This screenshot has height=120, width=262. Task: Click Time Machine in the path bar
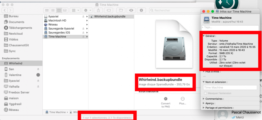click(56, 112)
